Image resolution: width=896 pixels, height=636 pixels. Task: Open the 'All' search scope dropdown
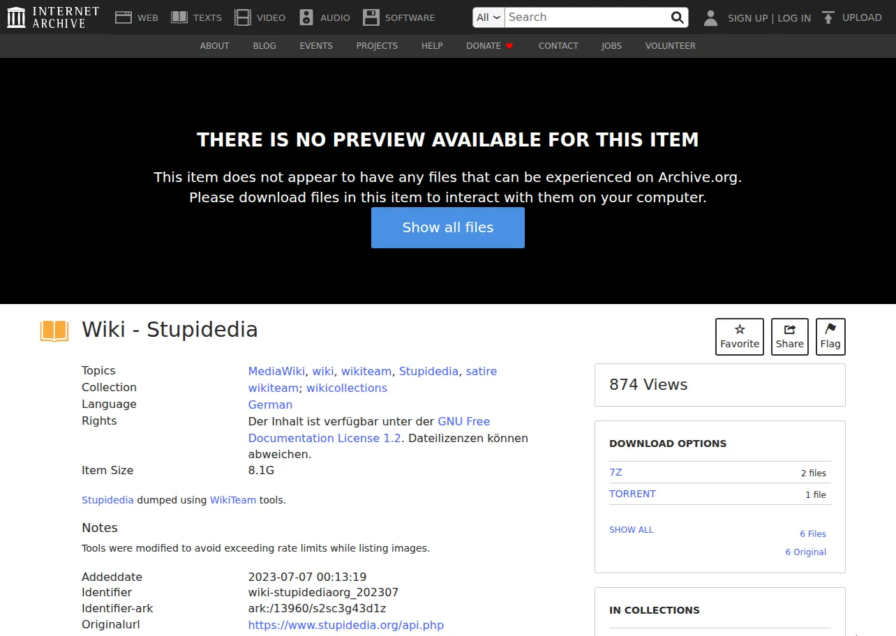(488, 17)
